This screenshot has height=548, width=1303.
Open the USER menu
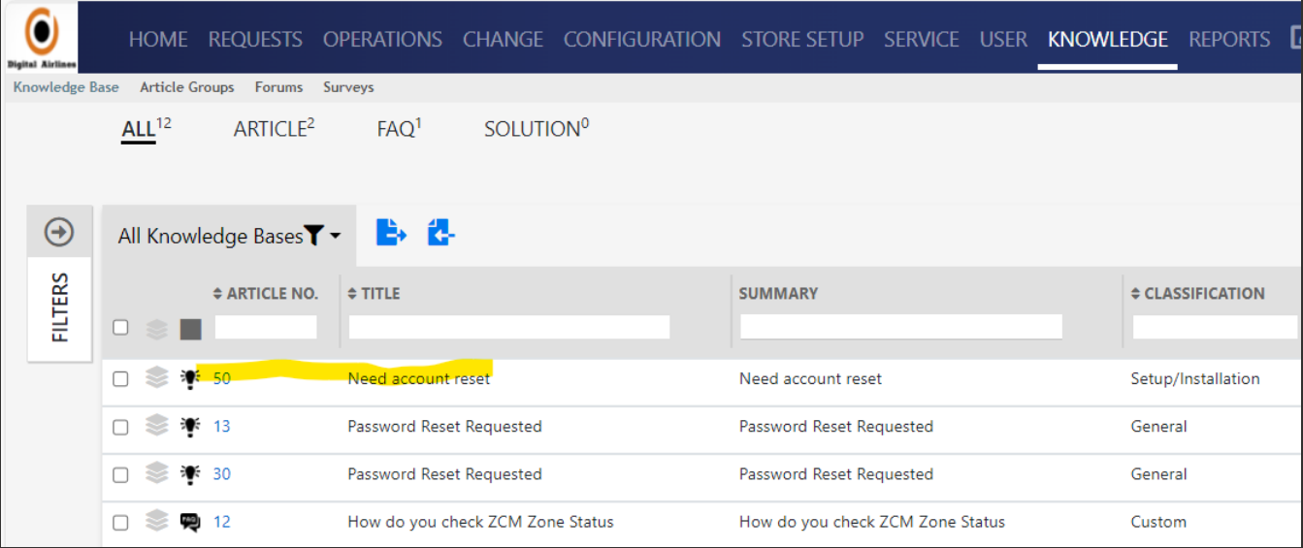(x=1003, y=40)
